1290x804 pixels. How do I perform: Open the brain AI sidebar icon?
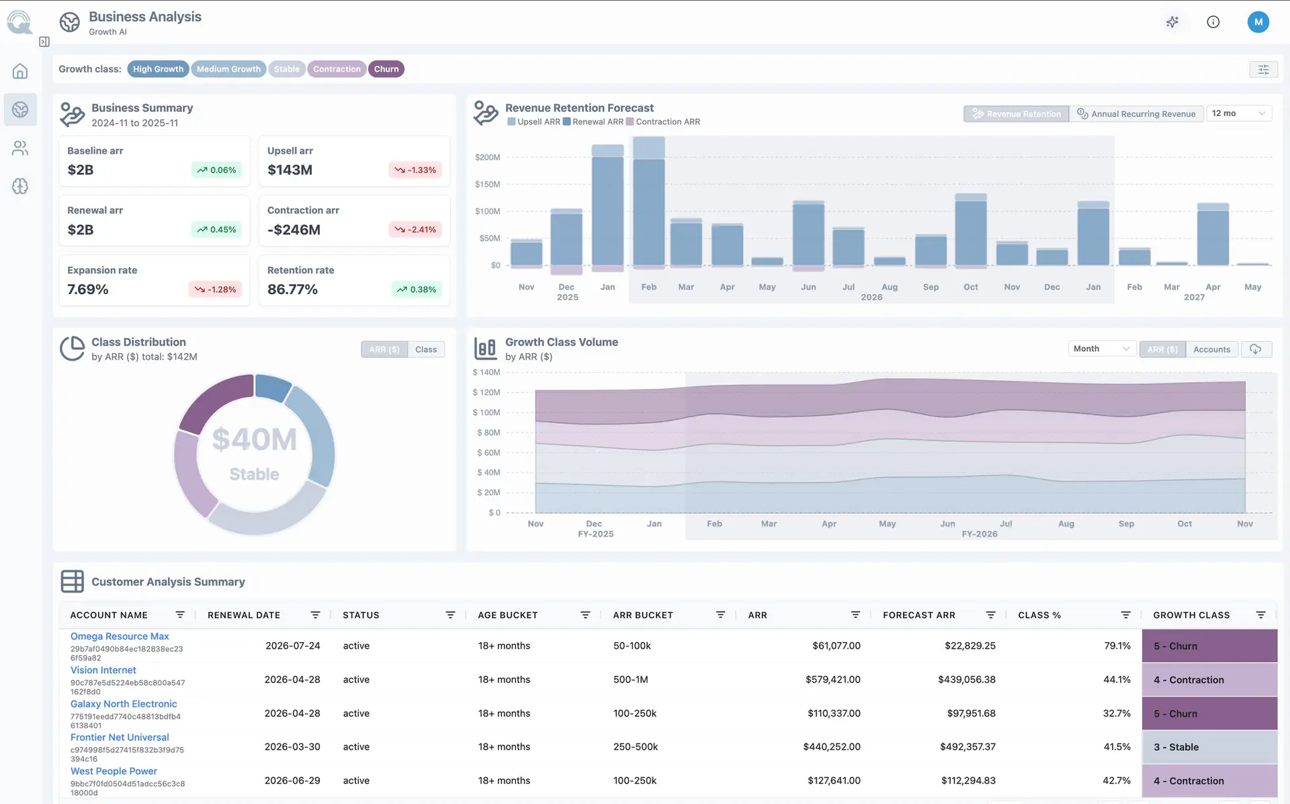pos(20,186)
